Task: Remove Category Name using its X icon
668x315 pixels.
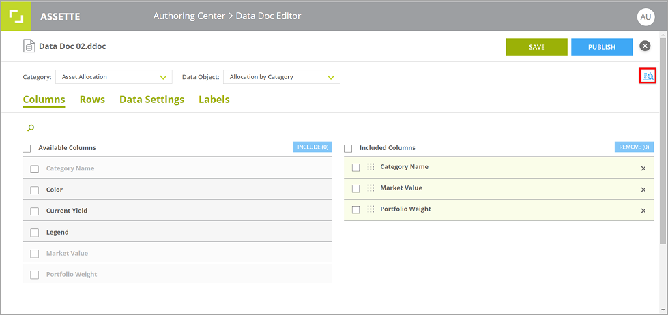Action: pyautogui.click(x=643, y=168)
